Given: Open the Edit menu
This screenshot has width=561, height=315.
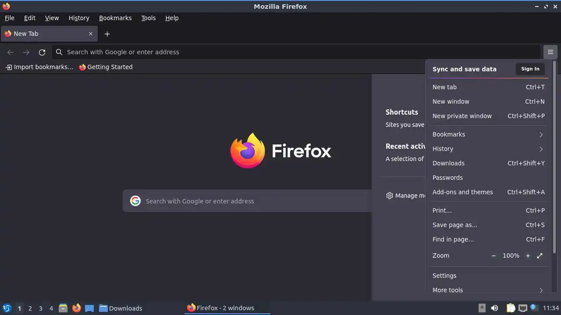Looking at the screenshot, I should (x=30, y=18).
